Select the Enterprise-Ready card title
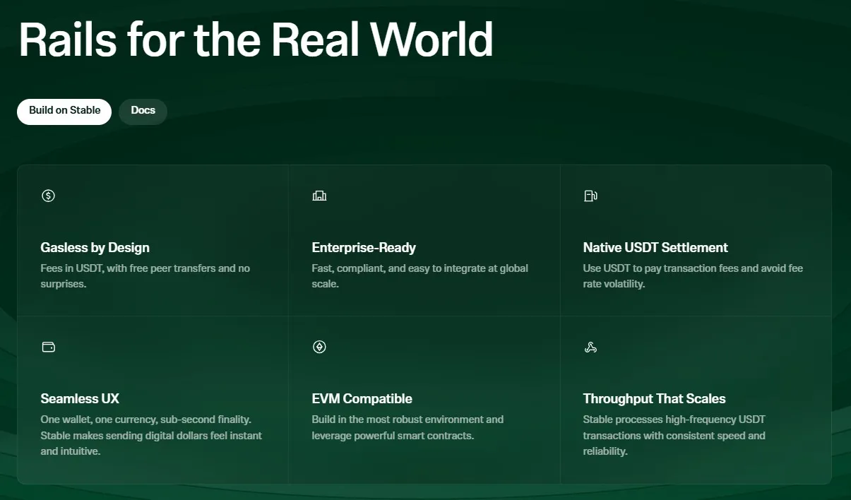 pos(364,248)
